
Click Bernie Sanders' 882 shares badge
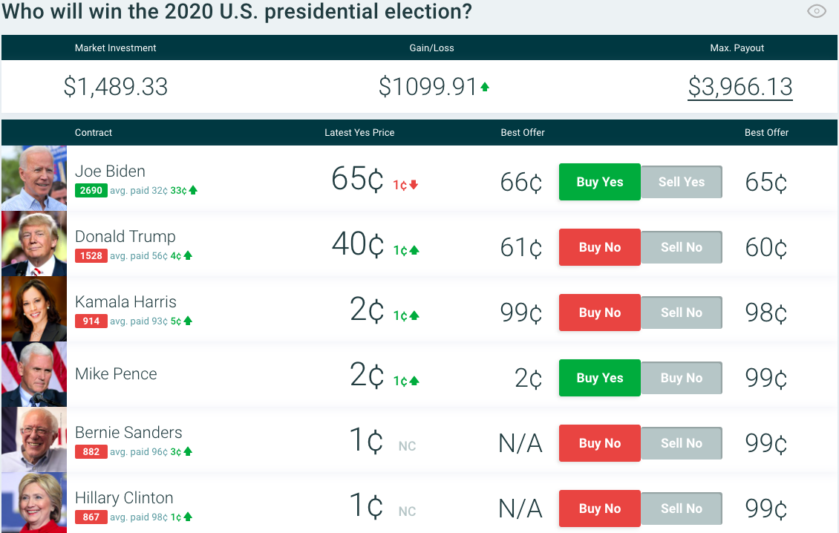tap(91, 452)
